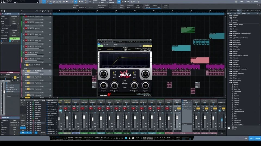
Task: Open the Mix view button
Action: pos(251,138)
